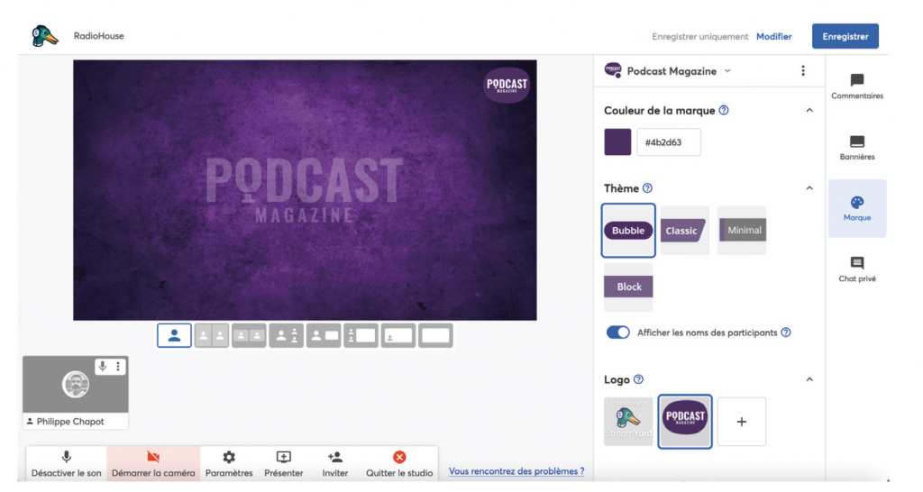Collapse the Thème section

click(809, 188)
